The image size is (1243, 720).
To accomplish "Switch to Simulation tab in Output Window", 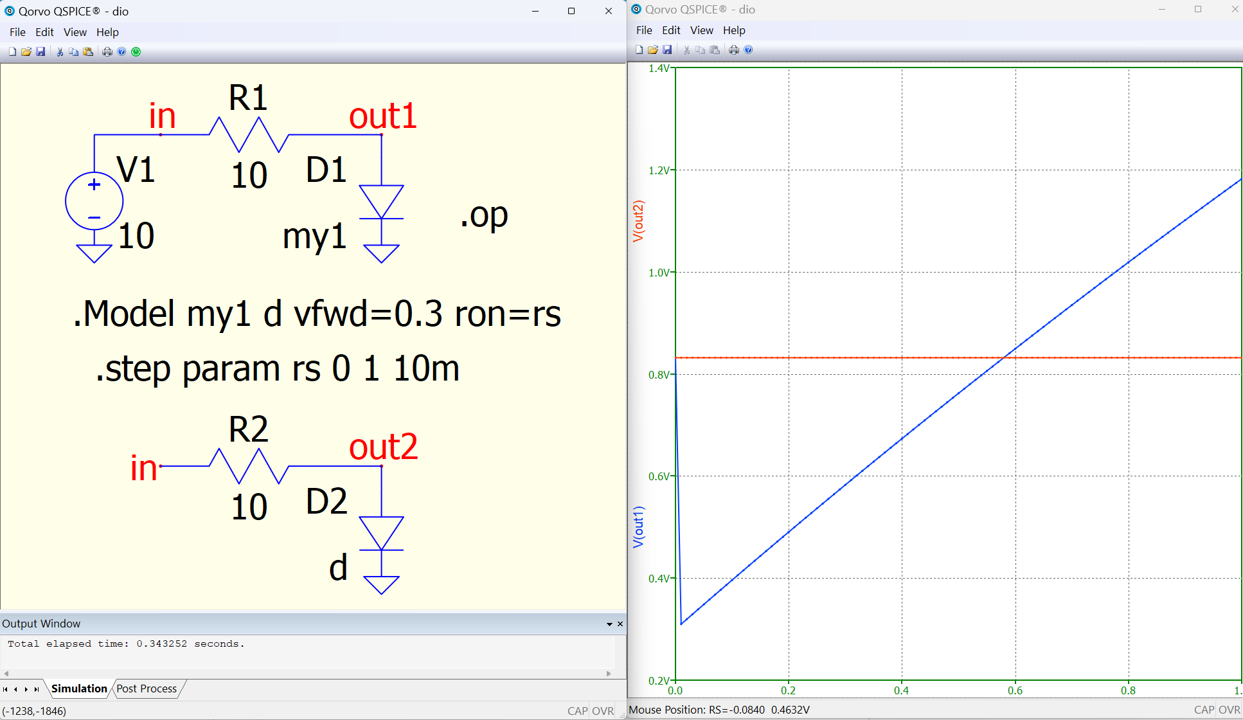I will [x=79, y=688].
